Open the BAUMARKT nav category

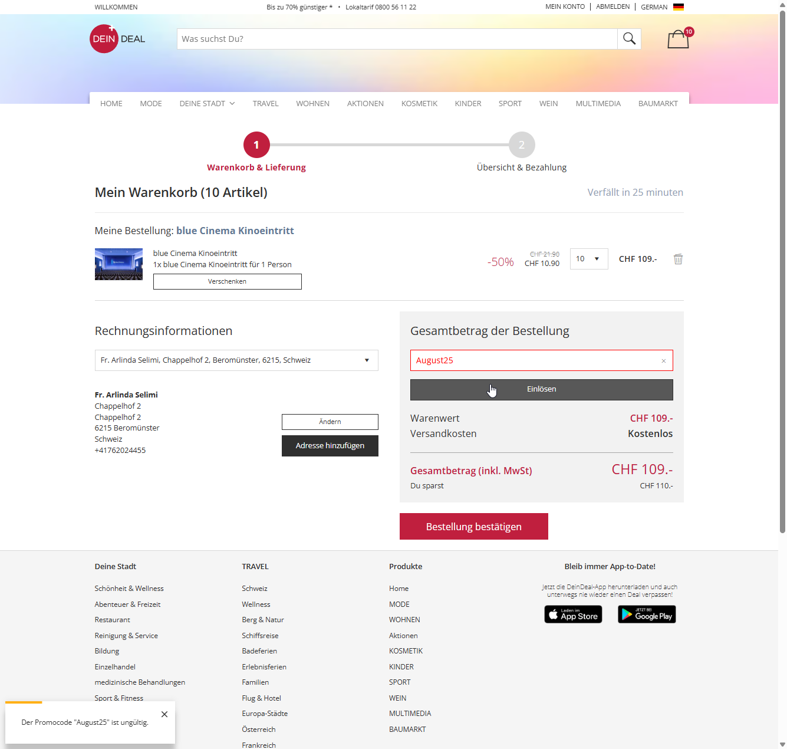click(658, 104)
